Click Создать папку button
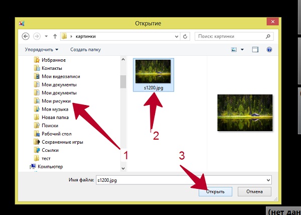This screenshot has width=301, height=215. pyautogui.click(x=85, y=50)
